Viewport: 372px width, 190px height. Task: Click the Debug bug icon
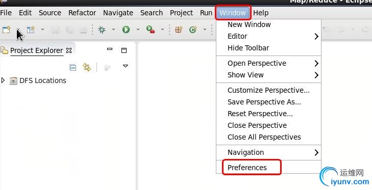point(102,30)
